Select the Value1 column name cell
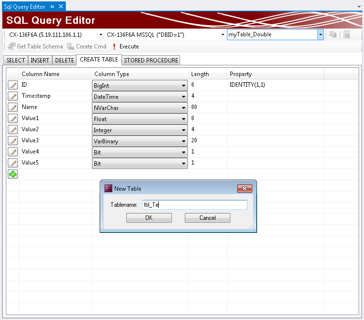This screenshot has width=364, height=320. 55,119
